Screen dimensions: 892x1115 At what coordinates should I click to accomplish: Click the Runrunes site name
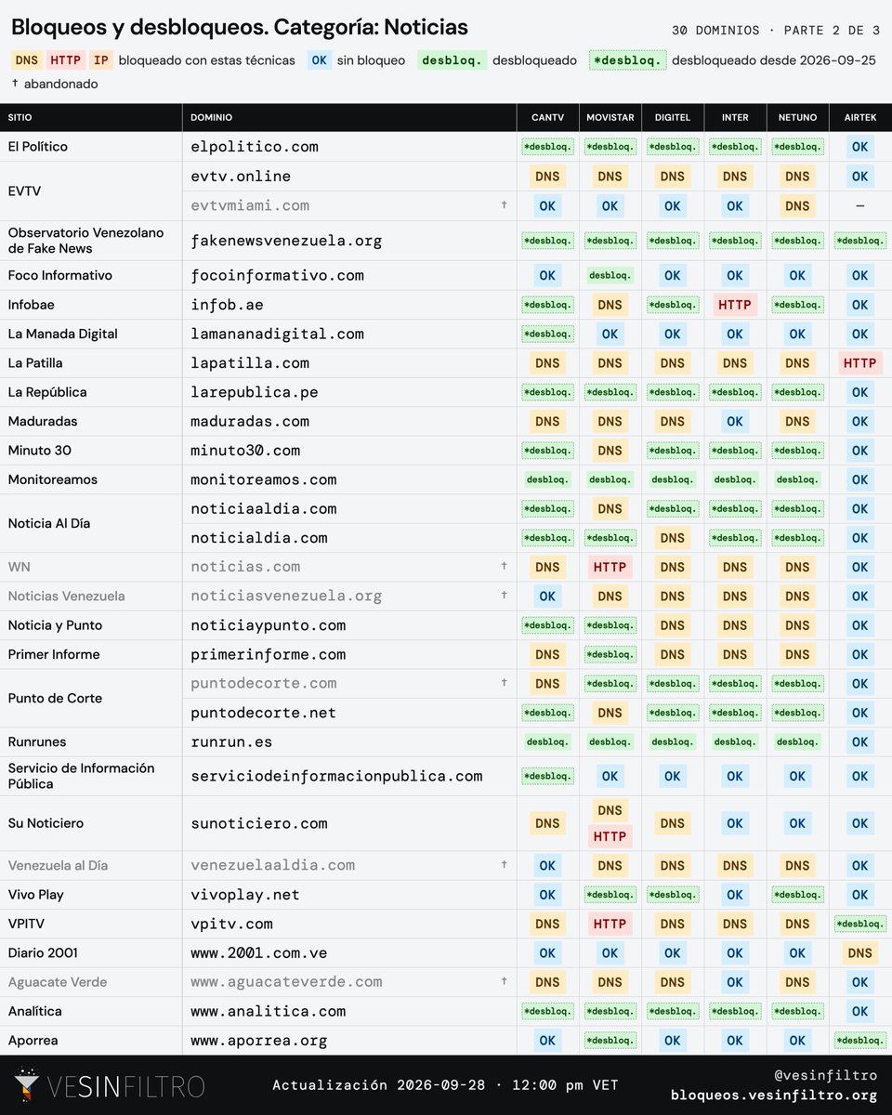pos(37,741)
